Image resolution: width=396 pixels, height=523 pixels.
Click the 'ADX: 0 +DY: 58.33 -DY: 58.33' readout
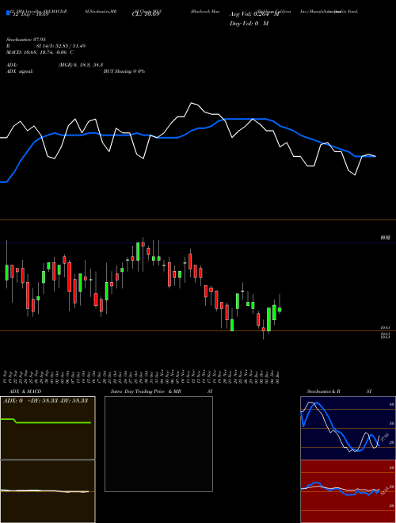coord(45,401)
